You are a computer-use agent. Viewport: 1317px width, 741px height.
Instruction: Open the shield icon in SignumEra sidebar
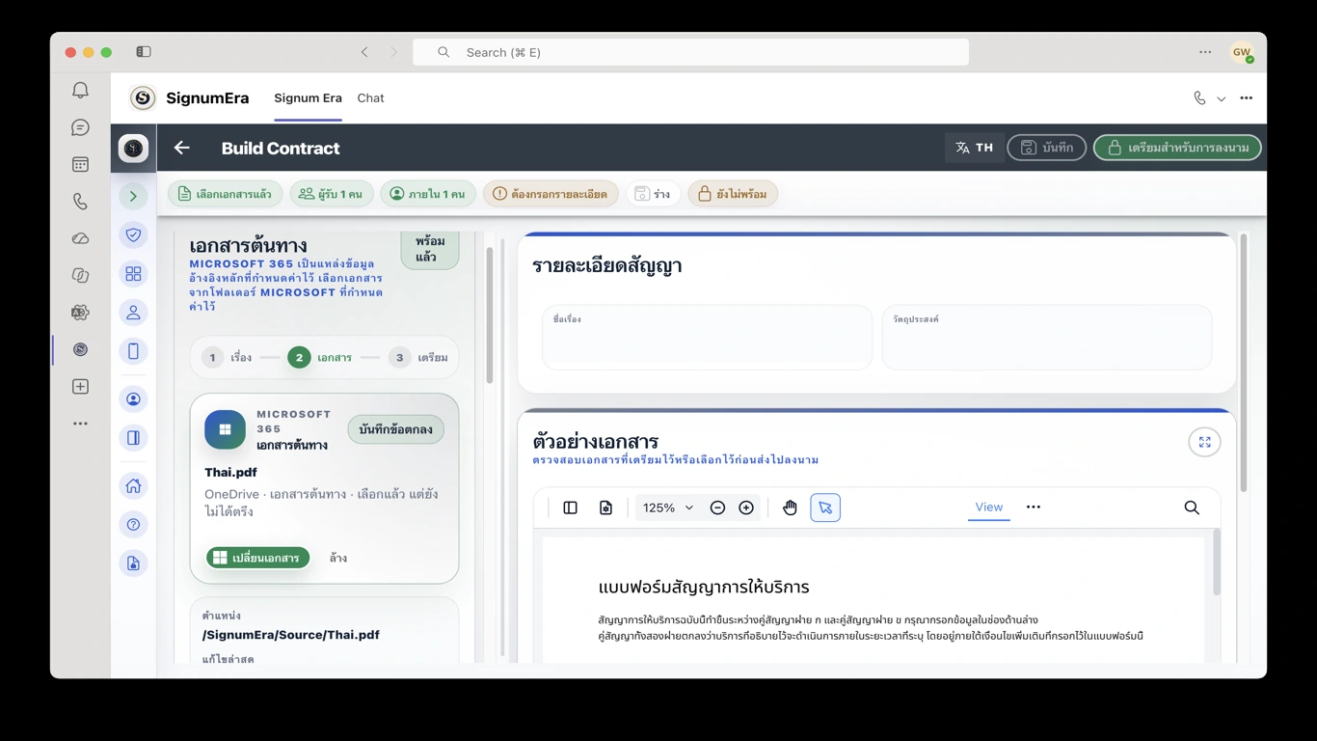coord(133,234)
